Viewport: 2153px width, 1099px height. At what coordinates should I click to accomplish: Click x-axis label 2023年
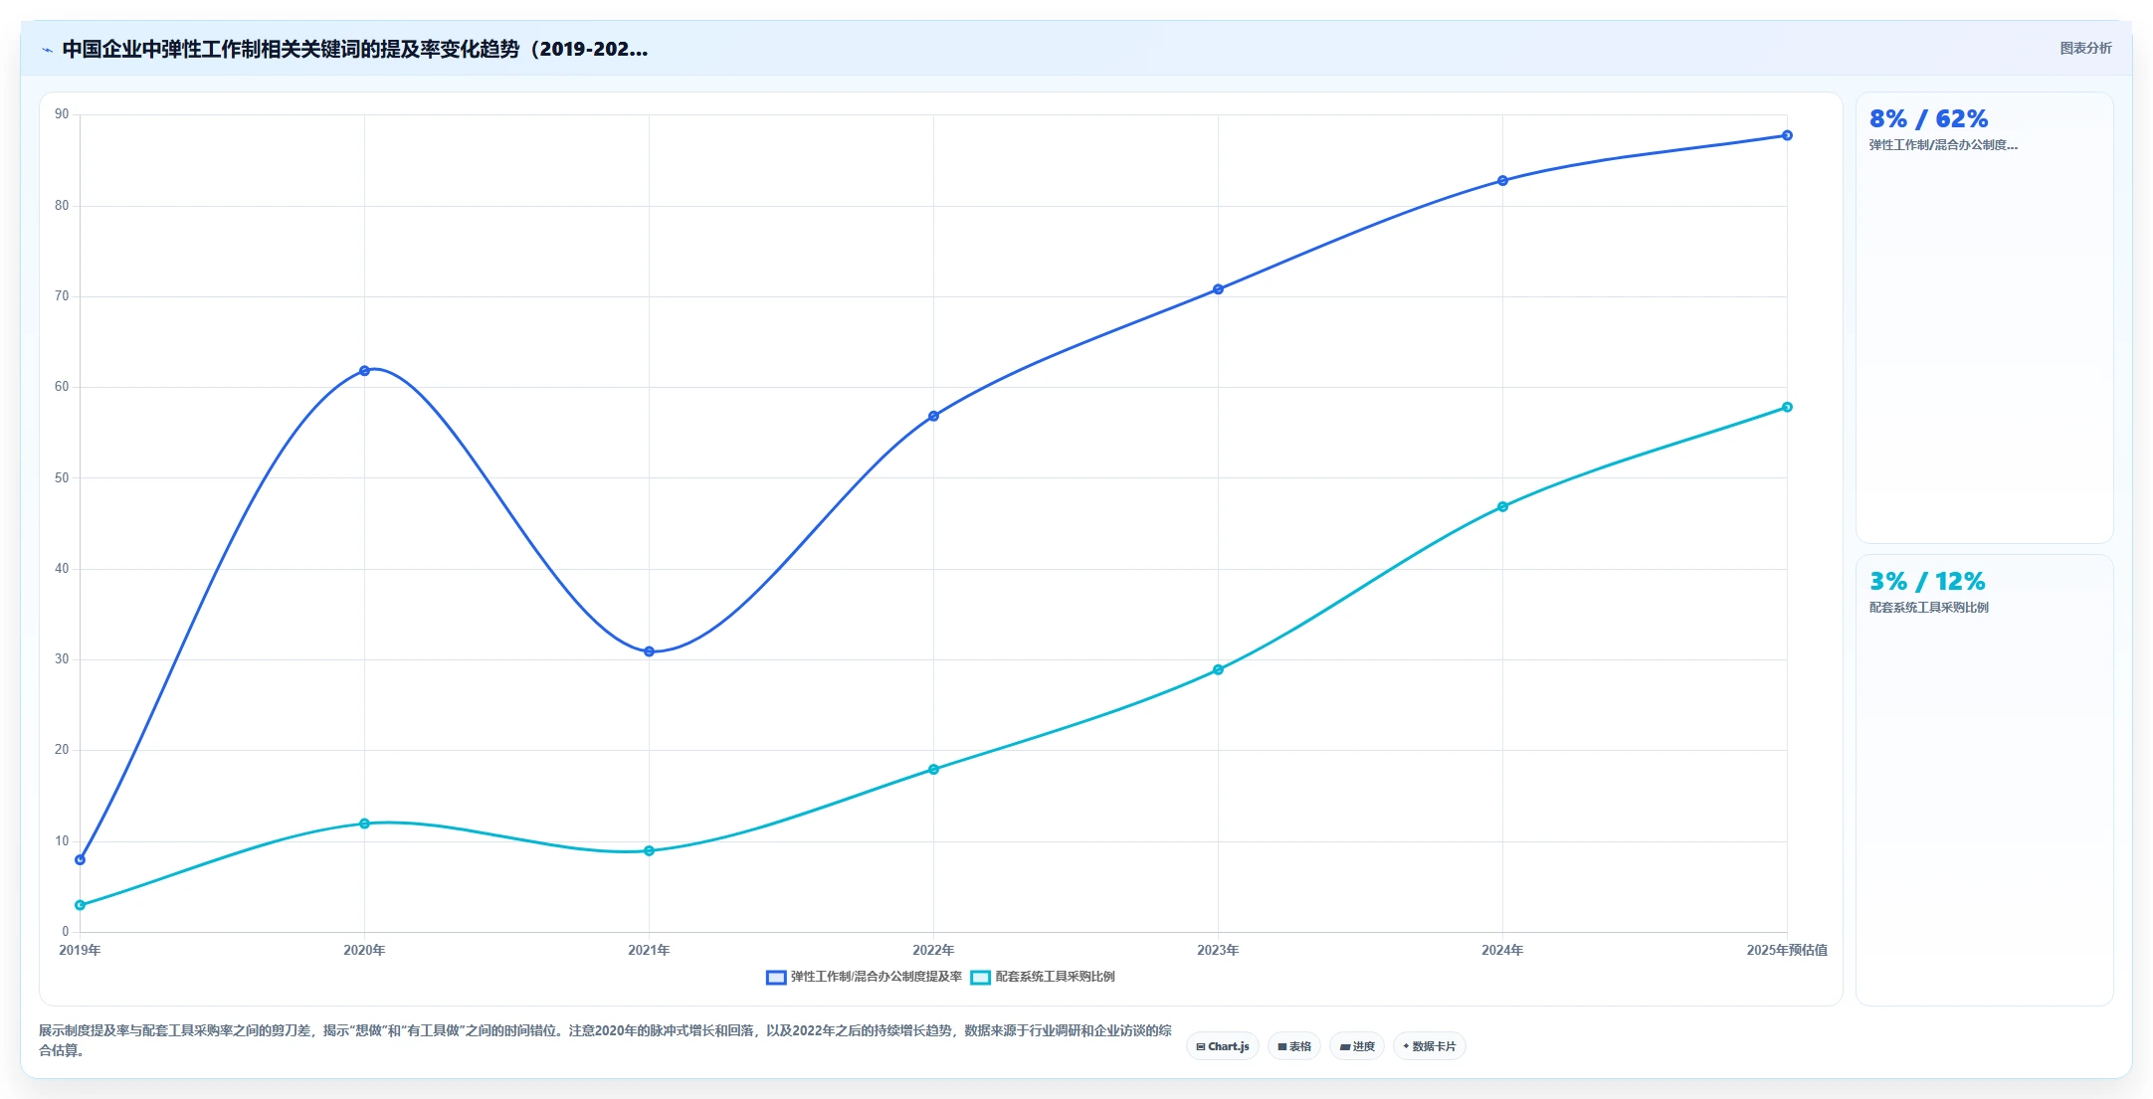[1218, 950]
